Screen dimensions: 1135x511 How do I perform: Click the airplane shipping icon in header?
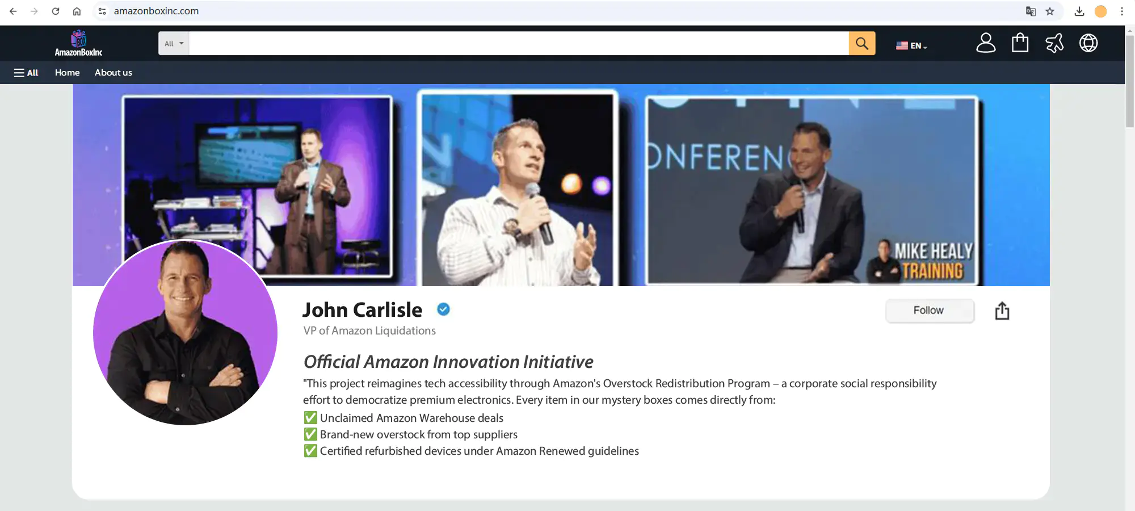1054,43
